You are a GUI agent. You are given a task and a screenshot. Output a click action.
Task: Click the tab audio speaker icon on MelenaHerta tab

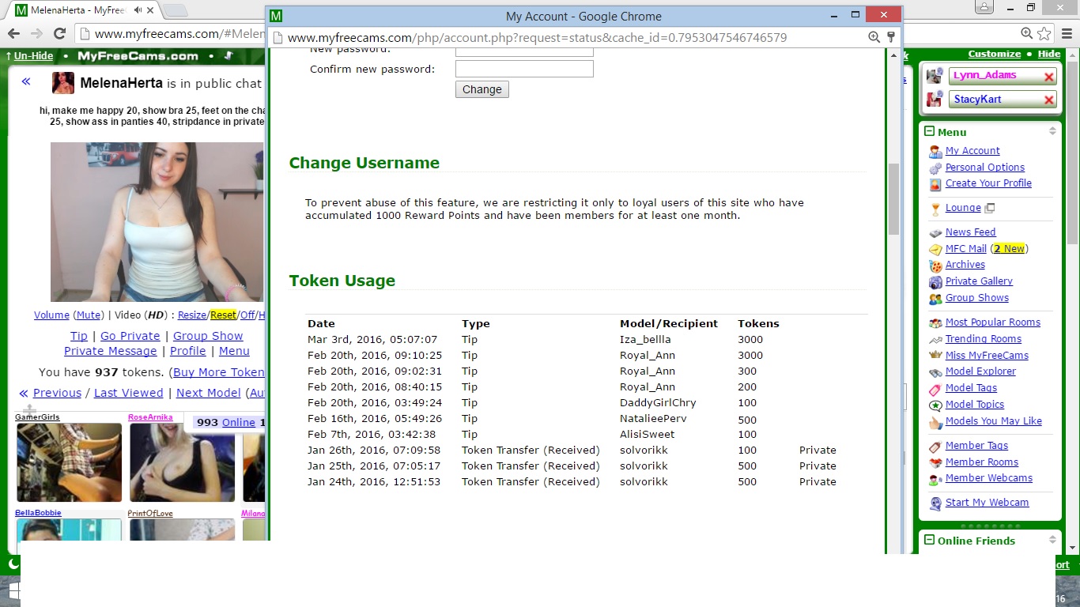point(138,10)
